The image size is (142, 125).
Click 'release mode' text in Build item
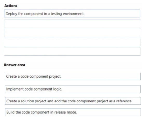click(x=66, y=112)
